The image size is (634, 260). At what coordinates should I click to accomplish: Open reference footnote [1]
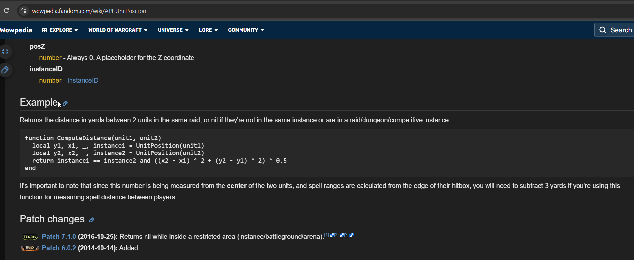click(x=326, y=235)
